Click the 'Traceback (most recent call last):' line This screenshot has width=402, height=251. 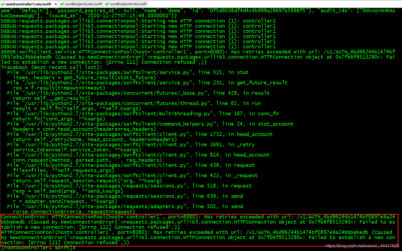(52, 67)
